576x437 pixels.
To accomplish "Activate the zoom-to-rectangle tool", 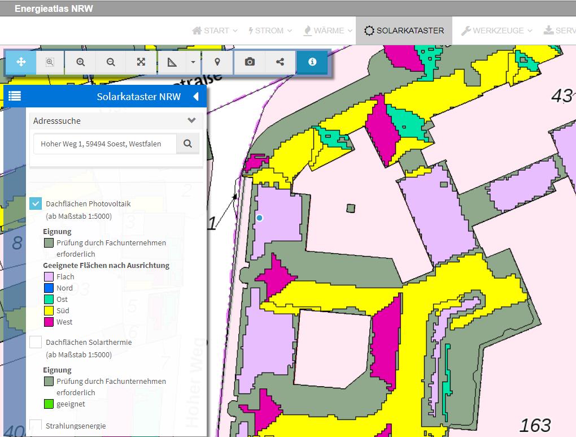I will tap(50, 62).
